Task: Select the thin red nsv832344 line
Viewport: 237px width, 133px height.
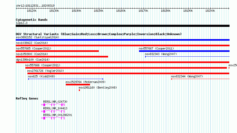Action: pyautogui.click(x=201, y=79)
